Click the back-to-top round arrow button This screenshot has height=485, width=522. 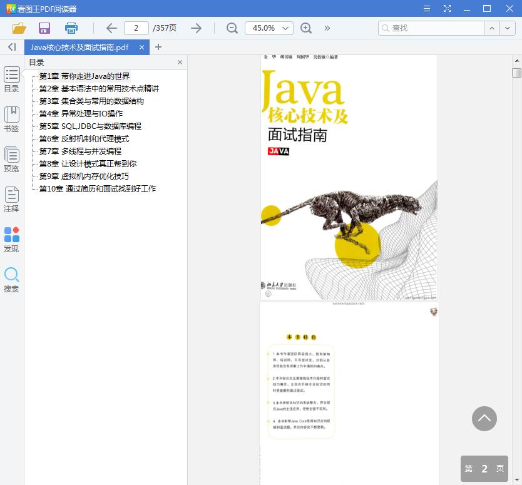(x=484, y=419)
